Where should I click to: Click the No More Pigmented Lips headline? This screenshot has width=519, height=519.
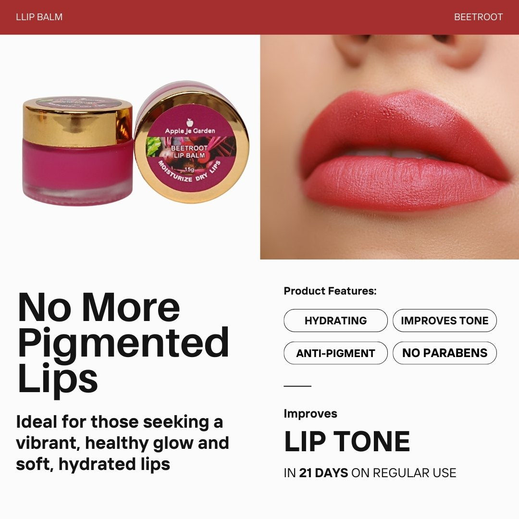point(123,344)
